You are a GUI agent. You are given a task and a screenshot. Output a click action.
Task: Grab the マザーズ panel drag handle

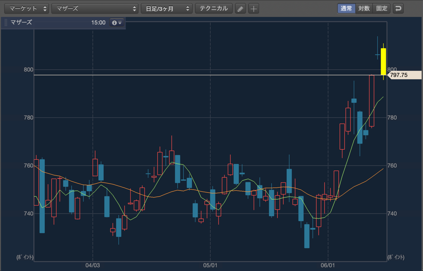pos(6,23)
